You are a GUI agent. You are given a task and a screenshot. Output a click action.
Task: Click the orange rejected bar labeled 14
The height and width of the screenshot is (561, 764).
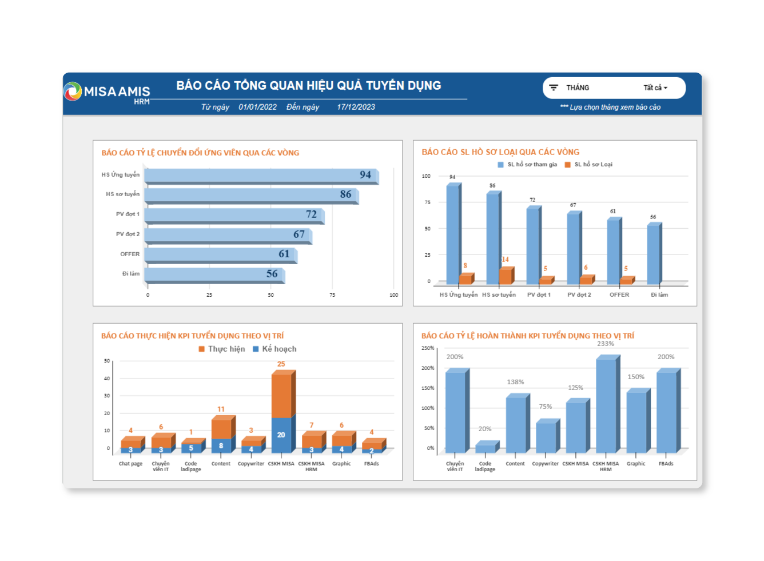[506, 276]
